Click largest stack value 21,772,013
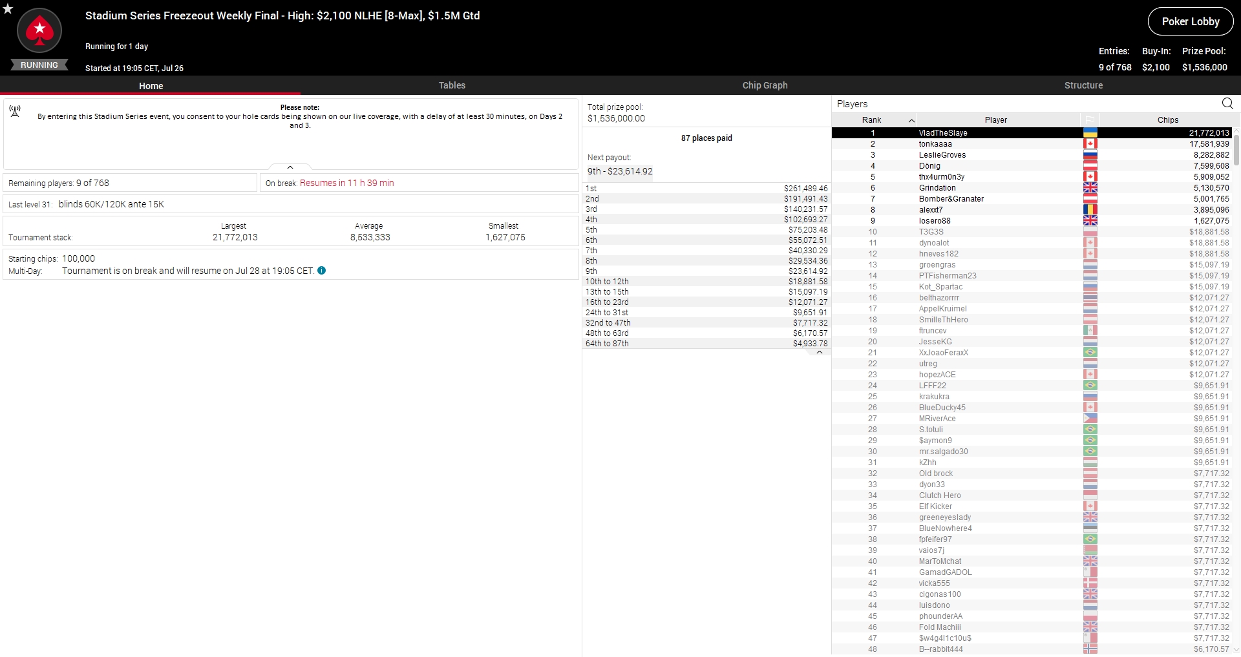This screenshot has height=657, width=1241. click(x=235, y=237)
